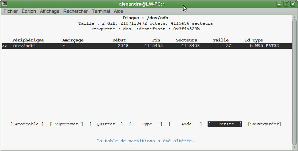Open the Rechercher menu
This screenshot has width=298, height=151.
(x=76, y=11)
